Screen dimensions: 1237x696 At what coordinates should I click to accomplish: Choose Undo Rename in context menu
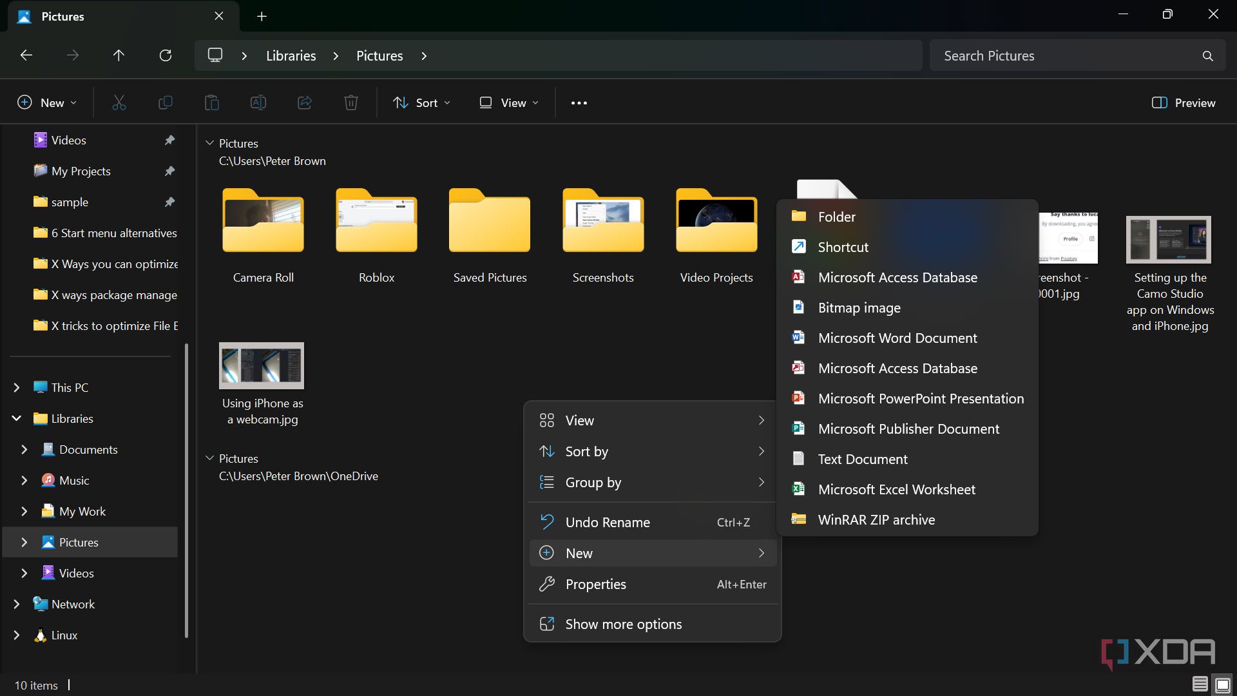tap(653, 522)
